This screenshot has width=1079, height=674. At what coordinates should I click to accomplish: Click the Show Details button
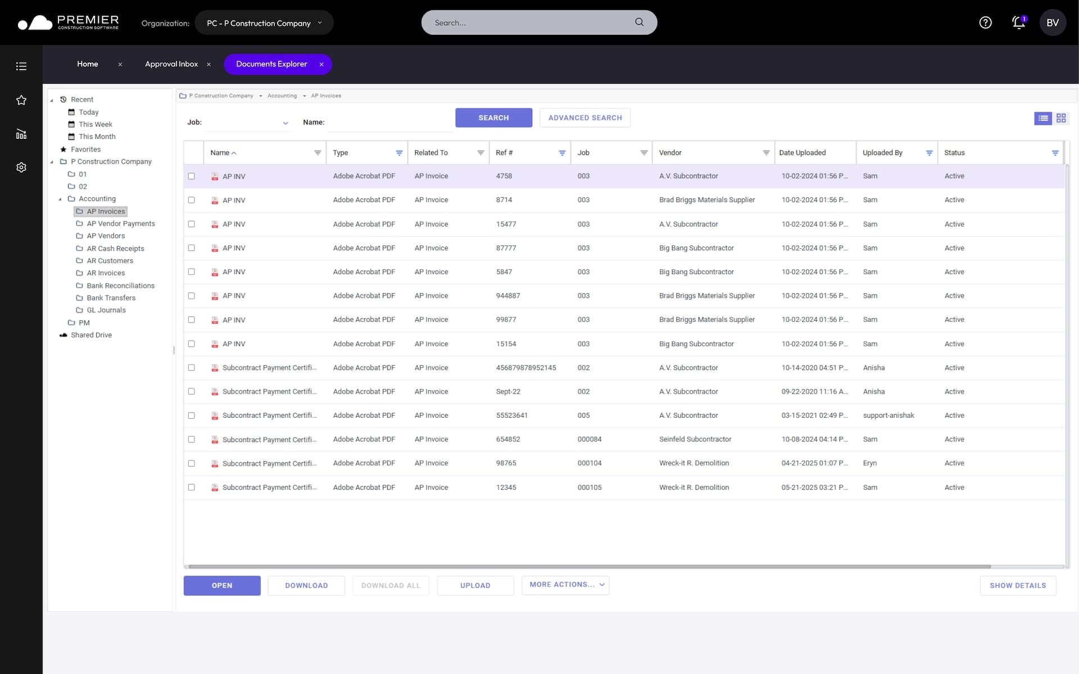[1018, 585]
